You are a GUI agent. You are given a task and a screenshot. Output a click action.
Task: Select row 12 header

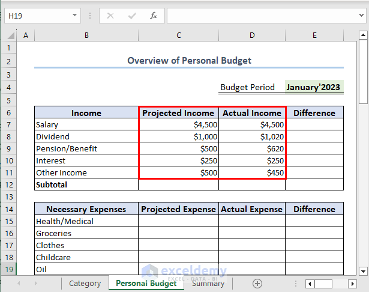click(9, 184)
